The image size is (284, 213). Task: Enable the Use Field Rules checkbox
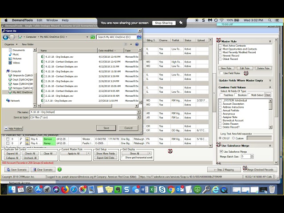221,73
